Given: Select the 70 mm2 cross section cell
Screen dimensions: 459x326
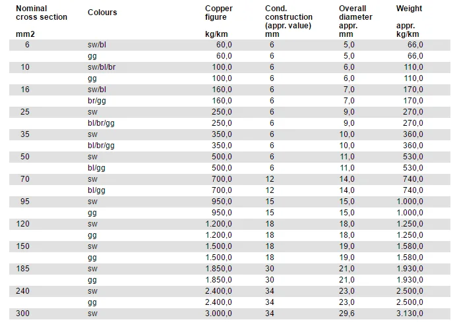Looking at the screenshot, I should [x=25, y=179].
